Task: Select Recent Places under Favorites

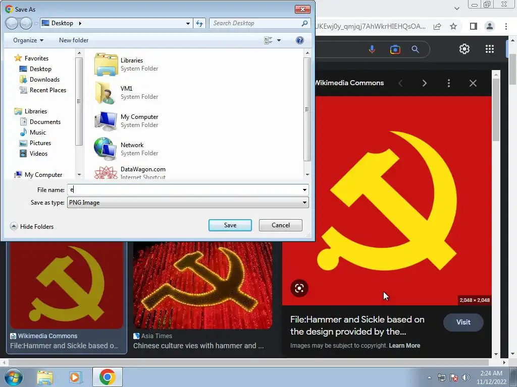Action: [x=43, y=90]
